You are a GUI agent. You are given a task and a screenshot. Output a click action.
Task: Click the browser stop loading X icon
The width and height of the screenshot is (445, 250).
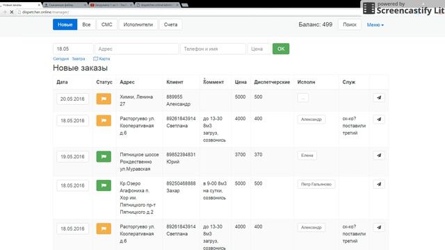(x=12, y=12)
